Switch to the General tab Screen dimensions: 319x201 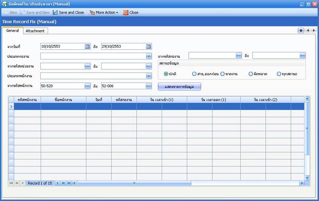point(12,31)
